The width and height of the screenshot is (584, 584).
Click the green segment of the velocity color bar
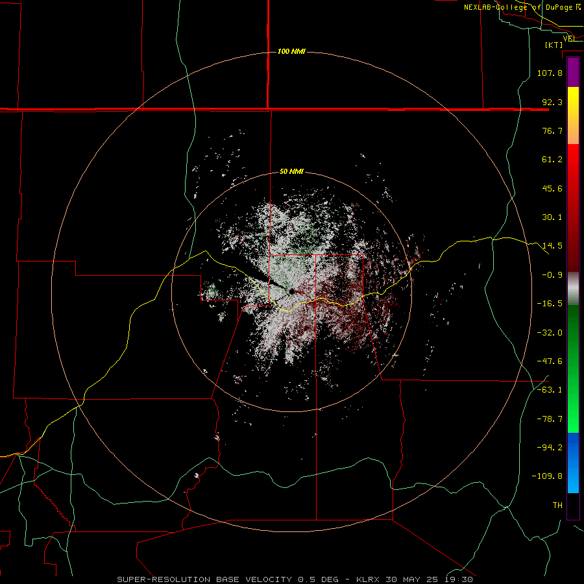tap(573, 369)
